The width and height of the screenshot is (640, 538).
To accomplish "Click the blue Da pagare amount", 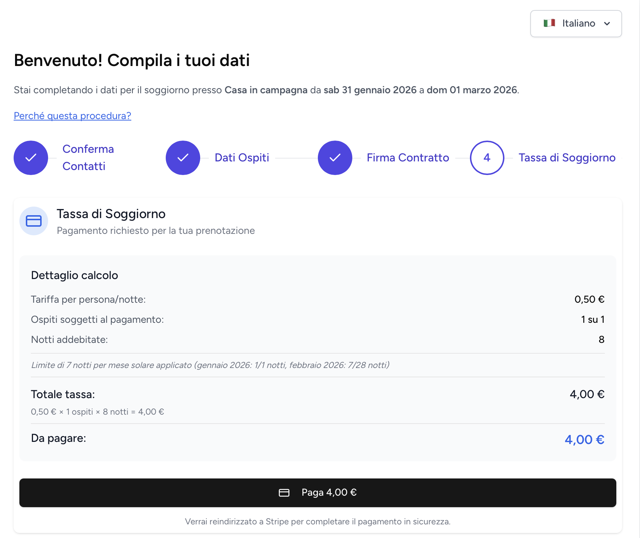I will coord(584,439).
